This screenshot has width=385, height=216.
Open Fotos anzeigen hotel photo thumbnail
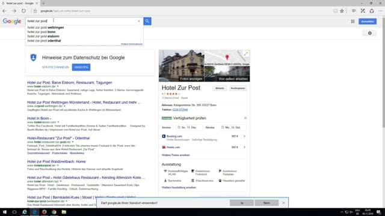click(x=182, y=65)
